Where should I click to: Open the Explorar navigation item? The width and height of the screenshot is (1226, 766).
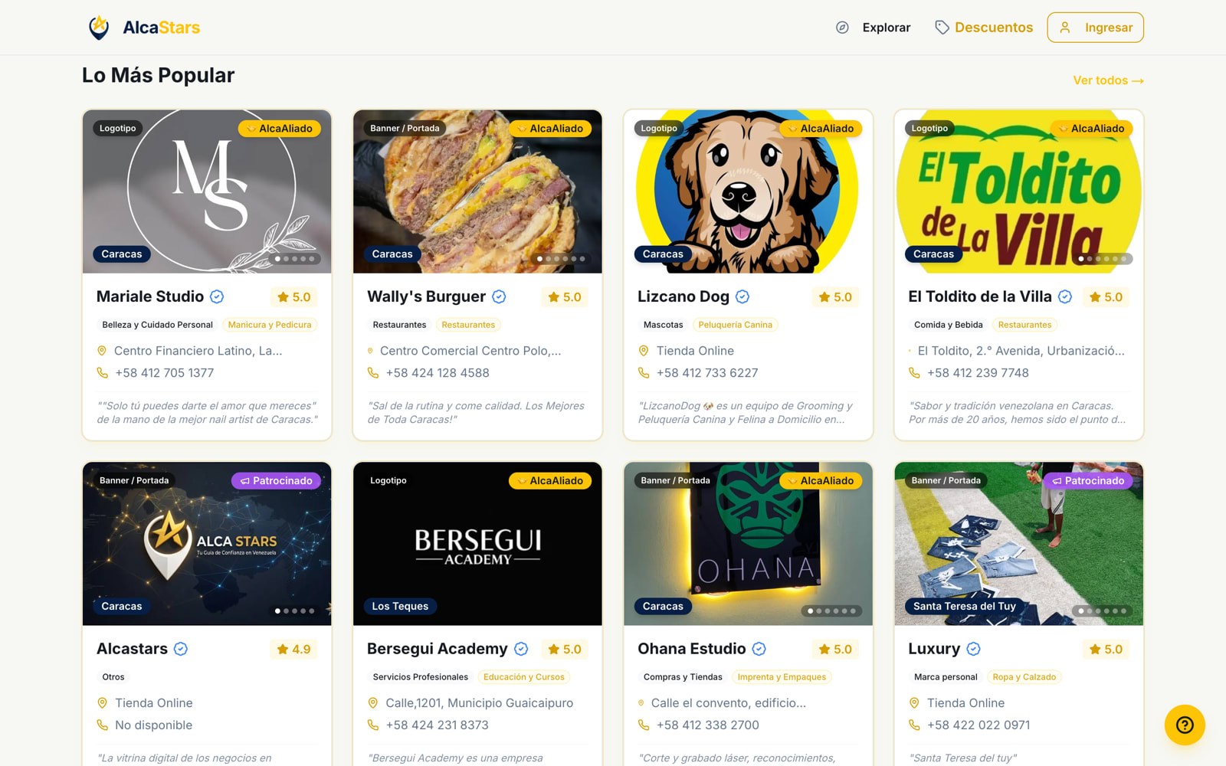[873, 28]
